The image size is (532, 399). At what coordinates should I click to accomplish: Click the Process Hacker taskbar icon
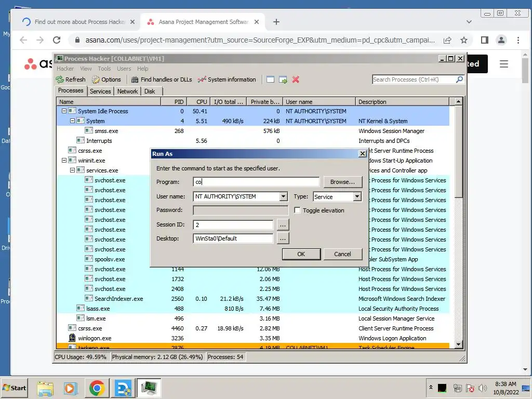point(149,388)
